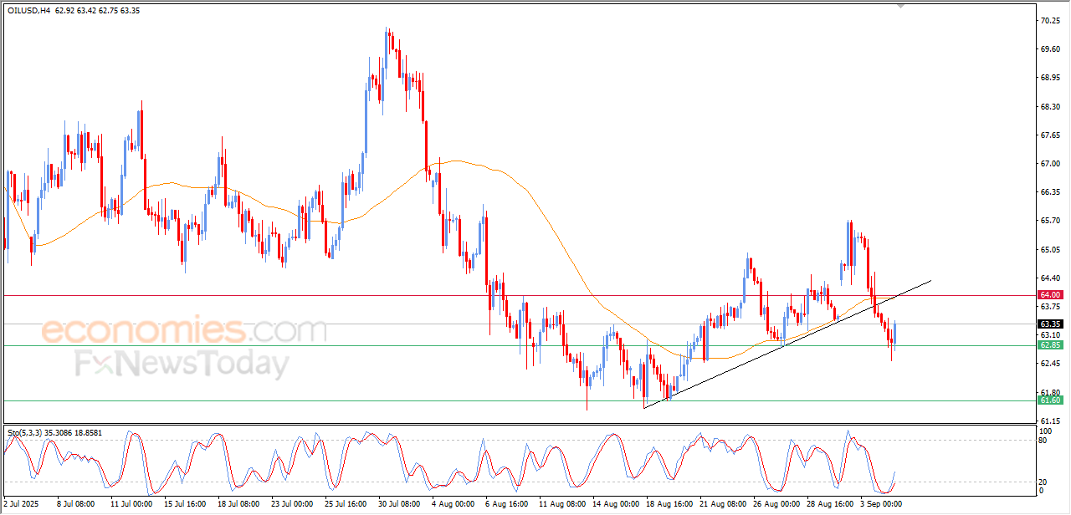Select the red 64.00 price level tag

point(1050,295)
